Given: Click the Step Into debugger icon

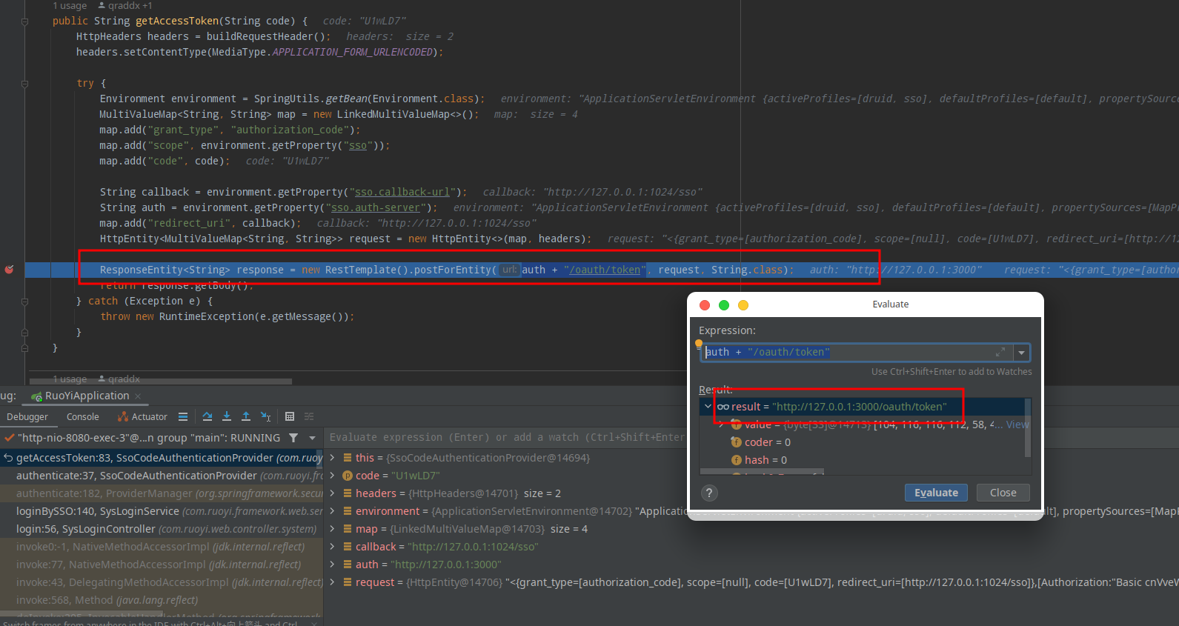Looking at the screenshot, I should [227, 416].
